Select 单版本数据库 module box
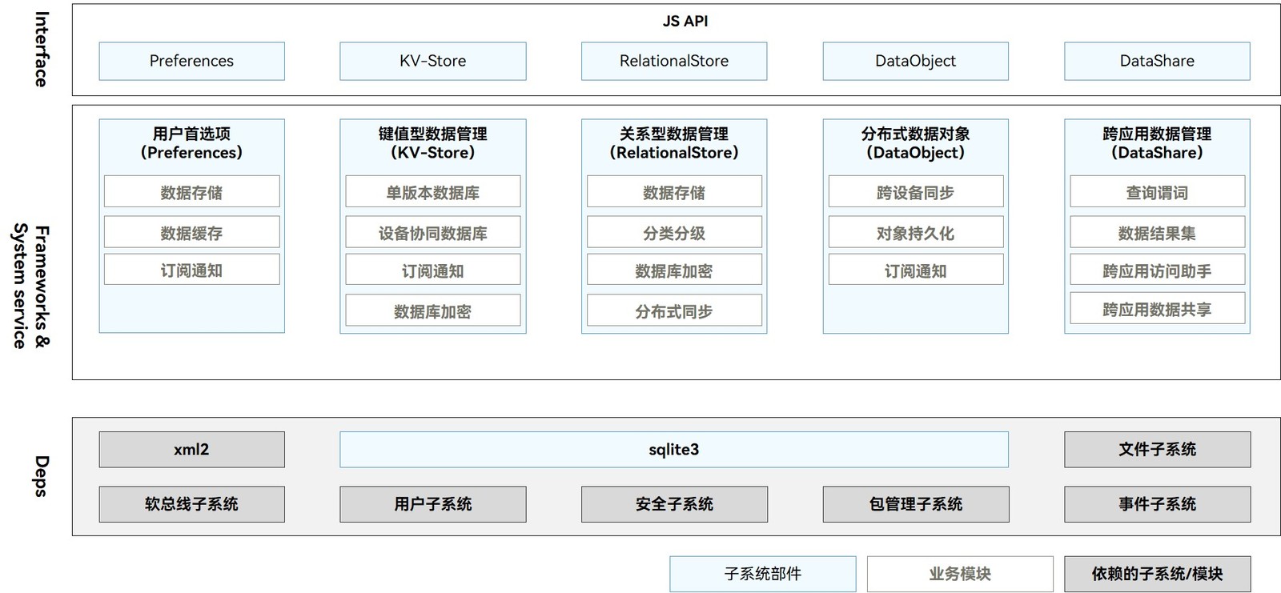The width and height of the screenshot is (1281, 593). 432,192
